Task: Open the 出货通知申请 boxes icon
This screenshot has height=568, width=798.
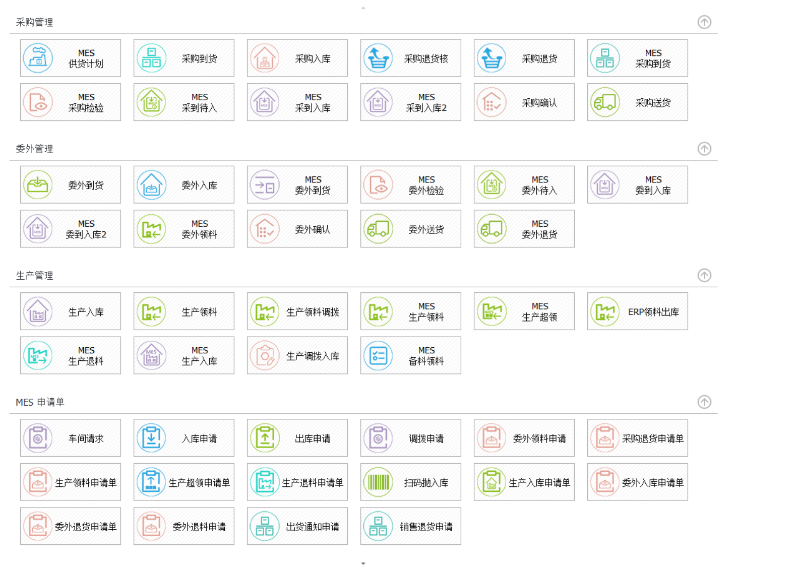Action: 265,526
